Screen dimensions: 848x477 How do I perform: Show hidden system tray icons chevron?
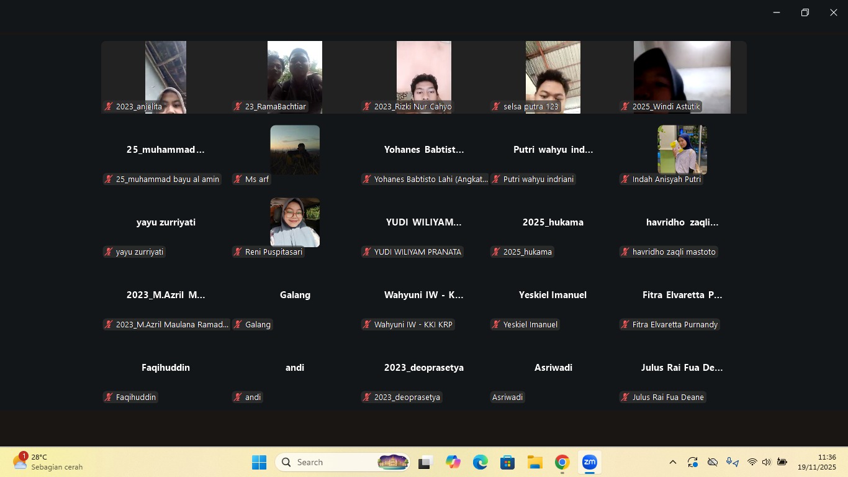pyautogui.click(x=672, y=462)
